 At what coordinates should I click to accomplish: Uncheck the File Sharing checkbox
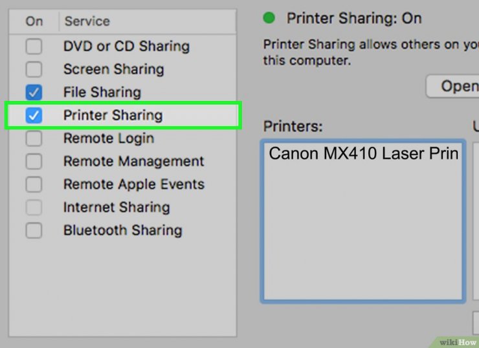pos(34,92)
